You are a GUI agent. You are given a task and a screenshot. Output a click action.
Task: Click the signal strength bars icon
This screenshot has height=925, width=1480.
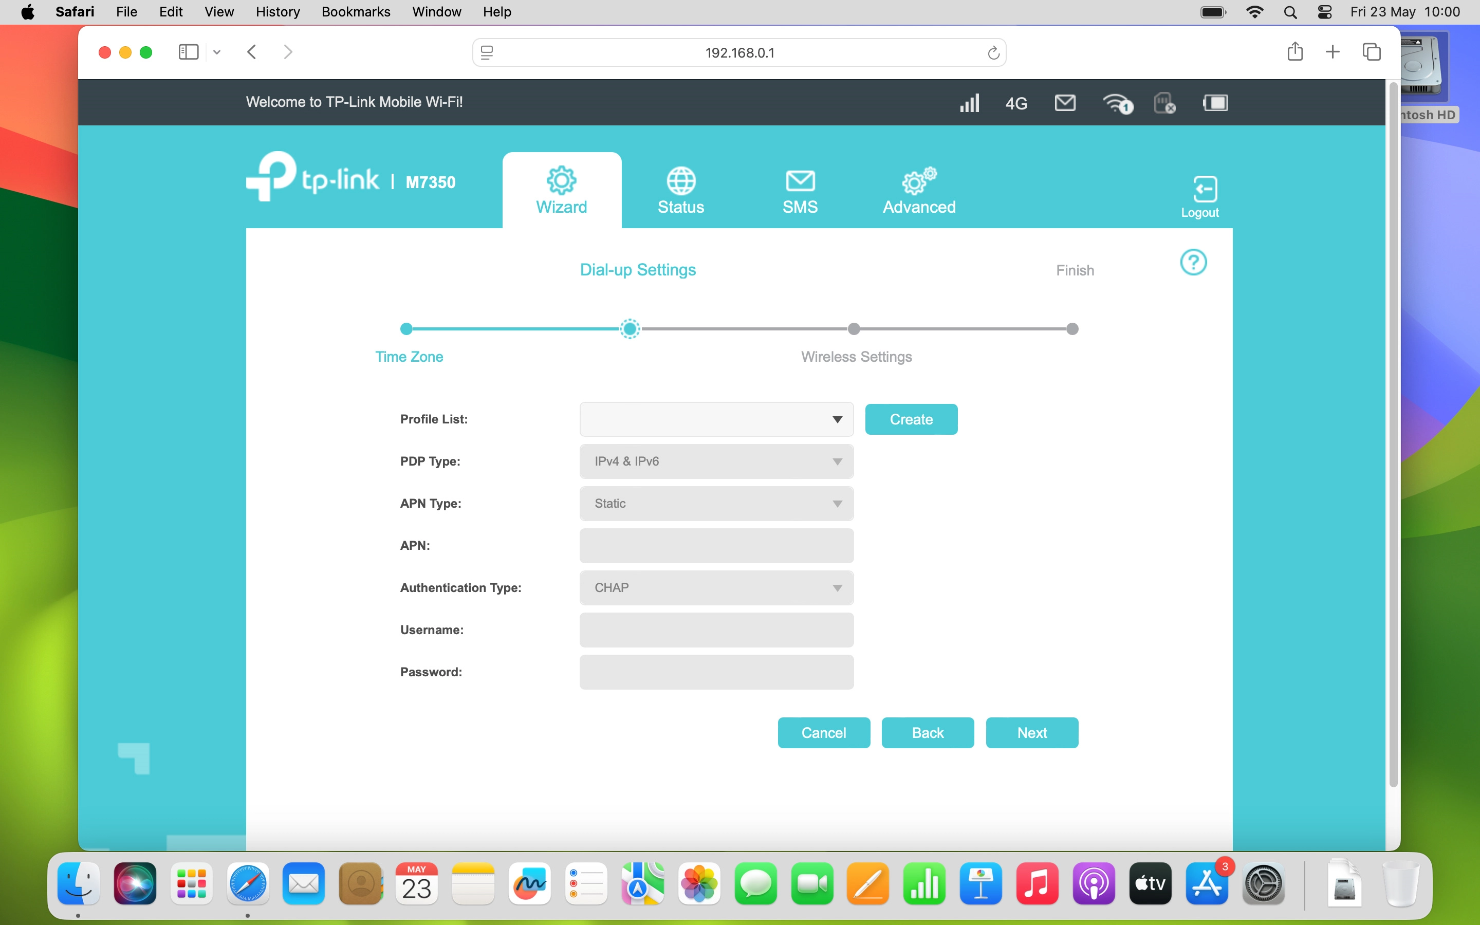point(969,103)
